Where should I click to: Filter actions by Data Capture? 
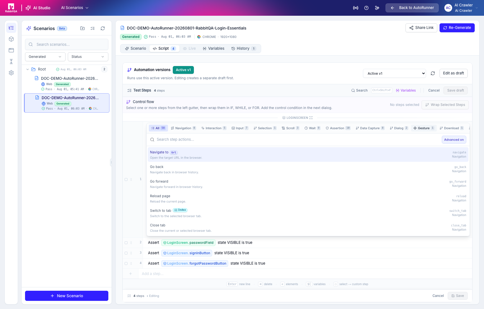tap(370, 128)
